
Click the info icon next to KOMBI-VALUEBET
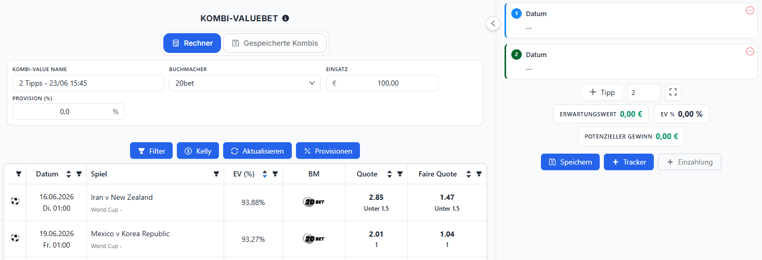pos(285,18)
